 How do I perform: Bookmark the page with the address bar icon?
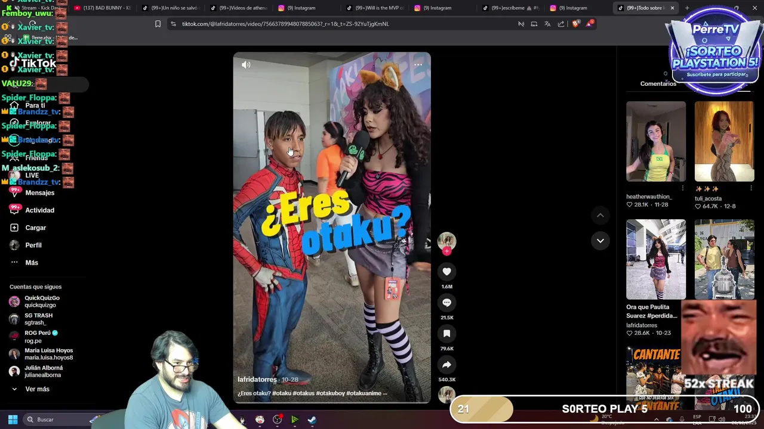click(158, 24)
